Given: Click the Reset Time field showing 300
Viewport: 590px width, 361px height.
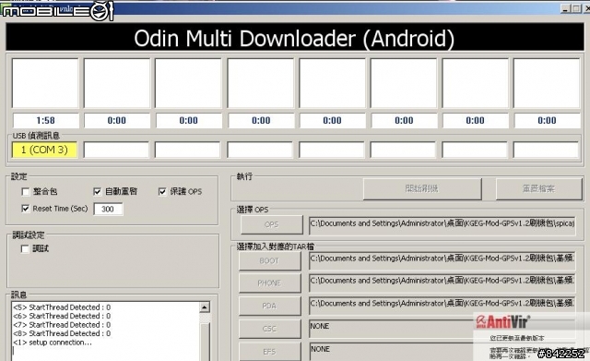Looking at the screenshot, I should [108, 210].
